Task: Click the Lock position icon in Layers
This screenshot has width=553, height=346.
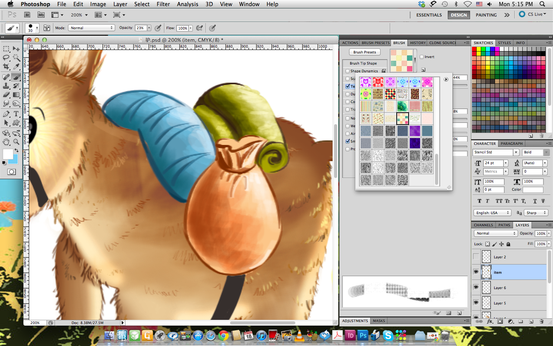Action: (502, 244)
